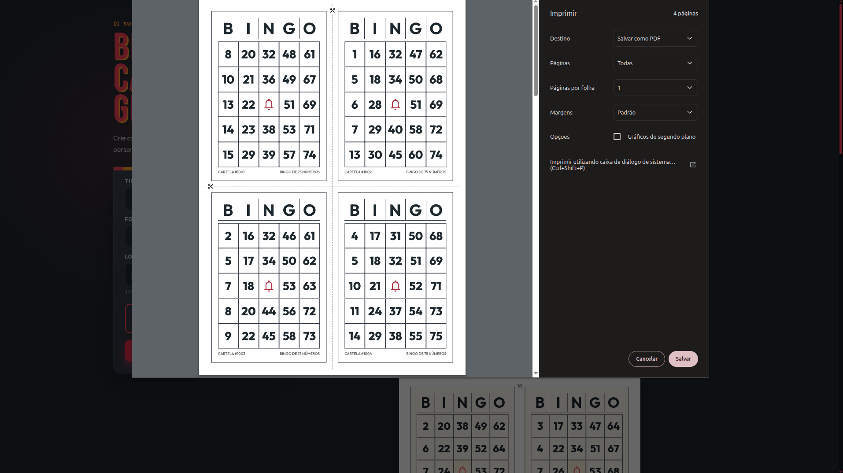Click number 44 on card #1003
This screenshot has width=843, height=473.
tap(269, 311)
